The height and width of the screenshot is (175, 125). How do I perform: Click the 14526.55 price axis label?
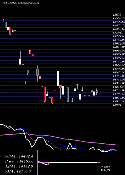tap(119, 72)
